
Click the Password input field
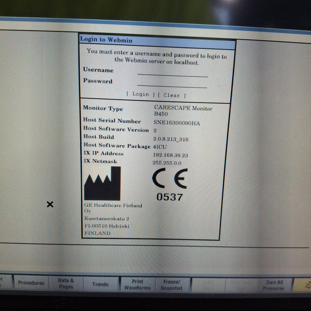point(172,84)
